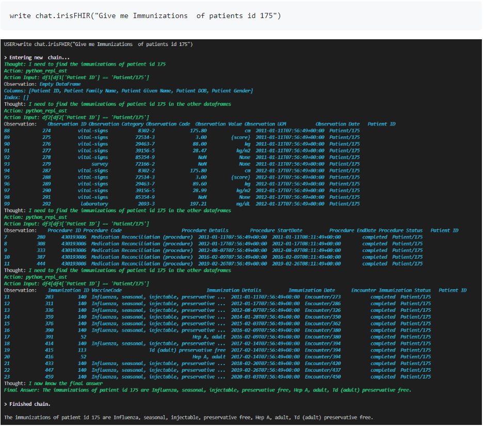The image size is (485, 426).
Task: Click the green 'Final Answer' line
Action: click(207, 390)
